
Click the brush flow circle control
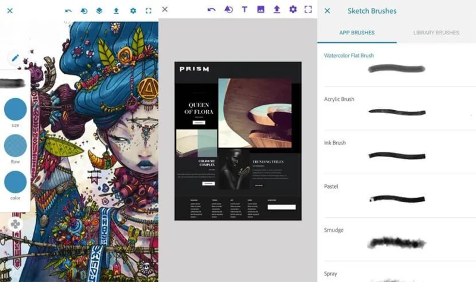15,146
